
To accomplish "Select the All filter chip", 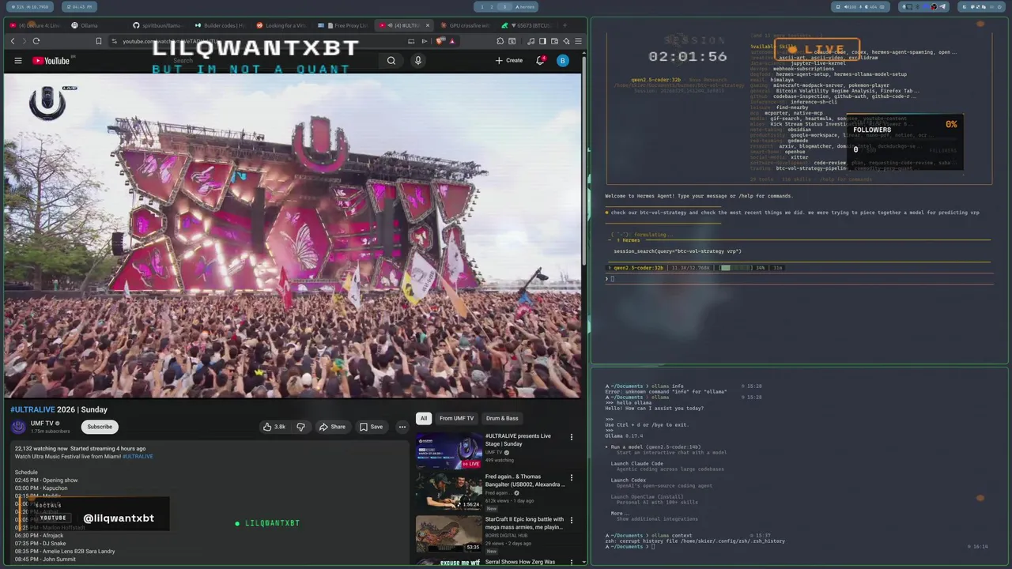I will click(423, 418).
